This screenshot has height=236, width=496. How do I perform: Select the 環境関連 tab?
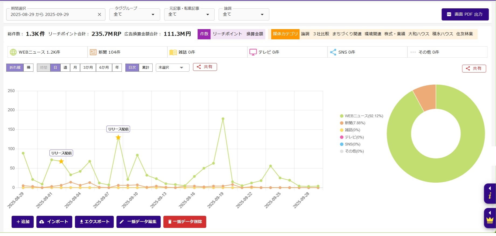(x=373, y=34)
